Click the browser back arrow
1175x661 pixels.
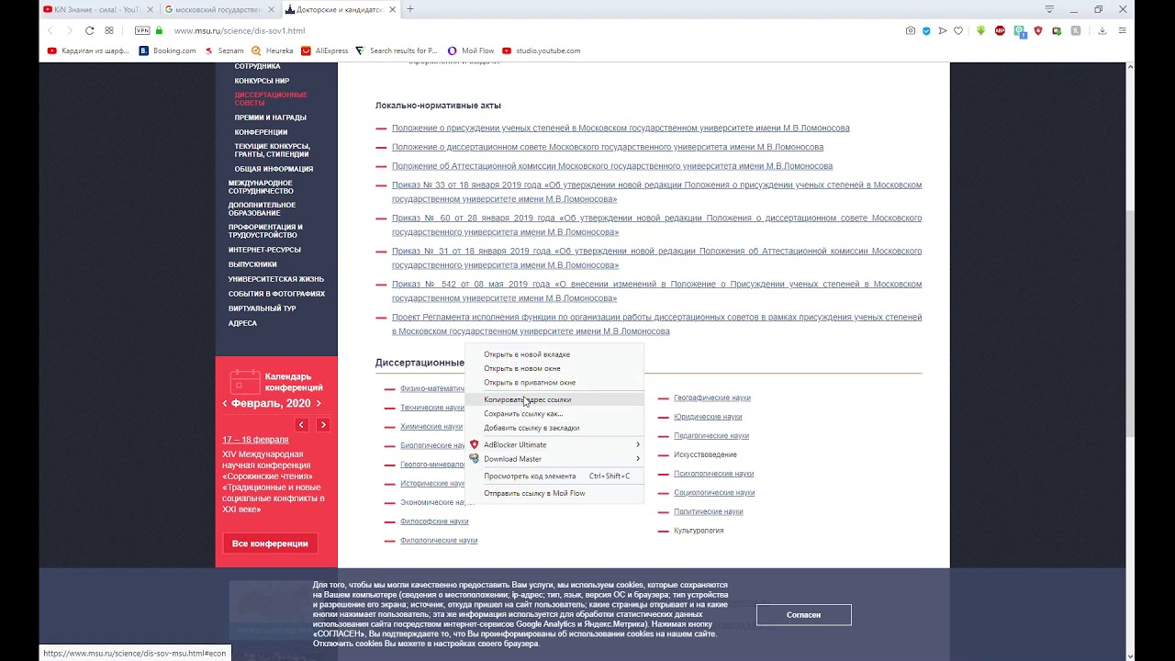[50, 30]
